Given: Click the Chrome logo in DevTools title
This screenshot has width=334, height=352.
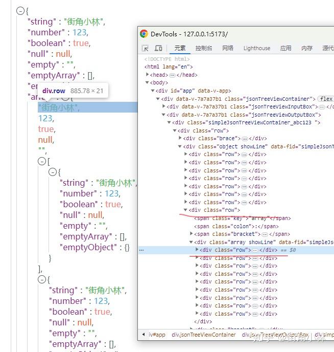Looking at the screenshot, I should [x=144, y=34].
